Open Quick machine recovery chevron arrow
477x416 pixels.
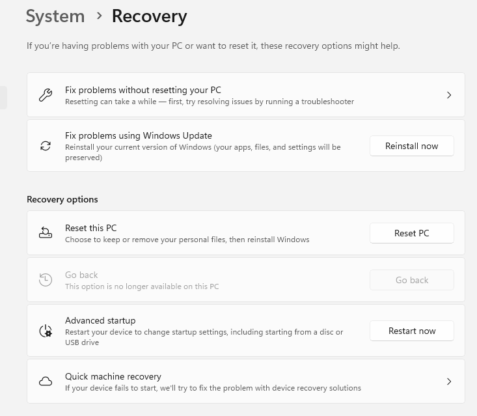tap(449, 381)
